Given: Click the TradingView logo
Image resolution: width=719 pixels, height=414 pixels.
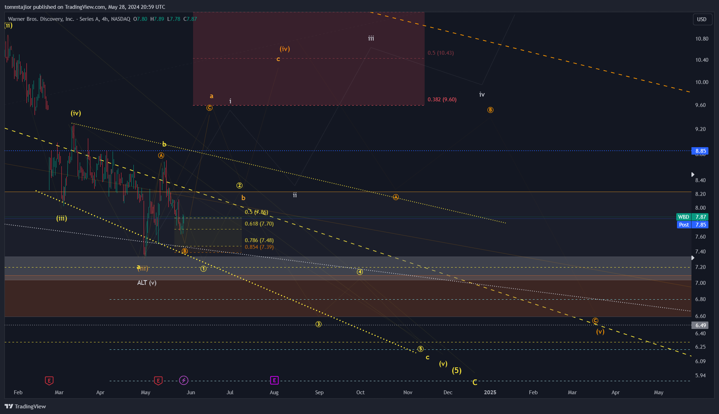Looking at the screenshot, I should 25,406.
